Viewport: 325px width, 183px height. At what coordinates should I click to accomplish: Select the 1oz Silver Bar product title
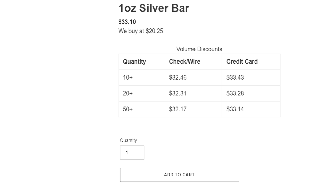click(154, 8)
